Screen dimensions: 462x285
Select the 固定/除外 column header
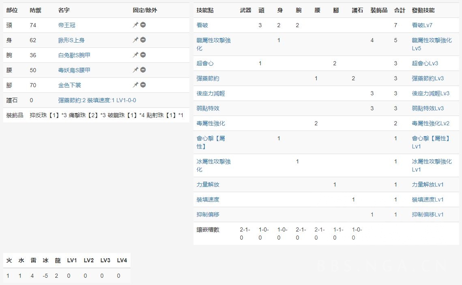pyautogui.click(x=145, y=10)
